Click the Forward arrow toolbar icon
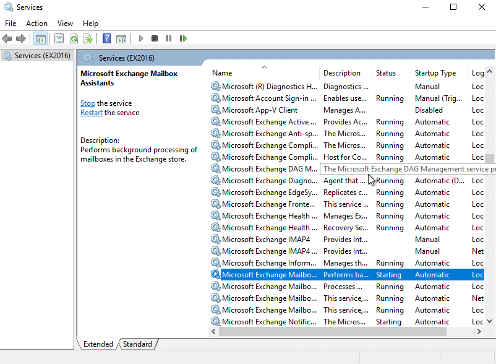The height and width of the screenshot is (364, 496). click(21, 38)
